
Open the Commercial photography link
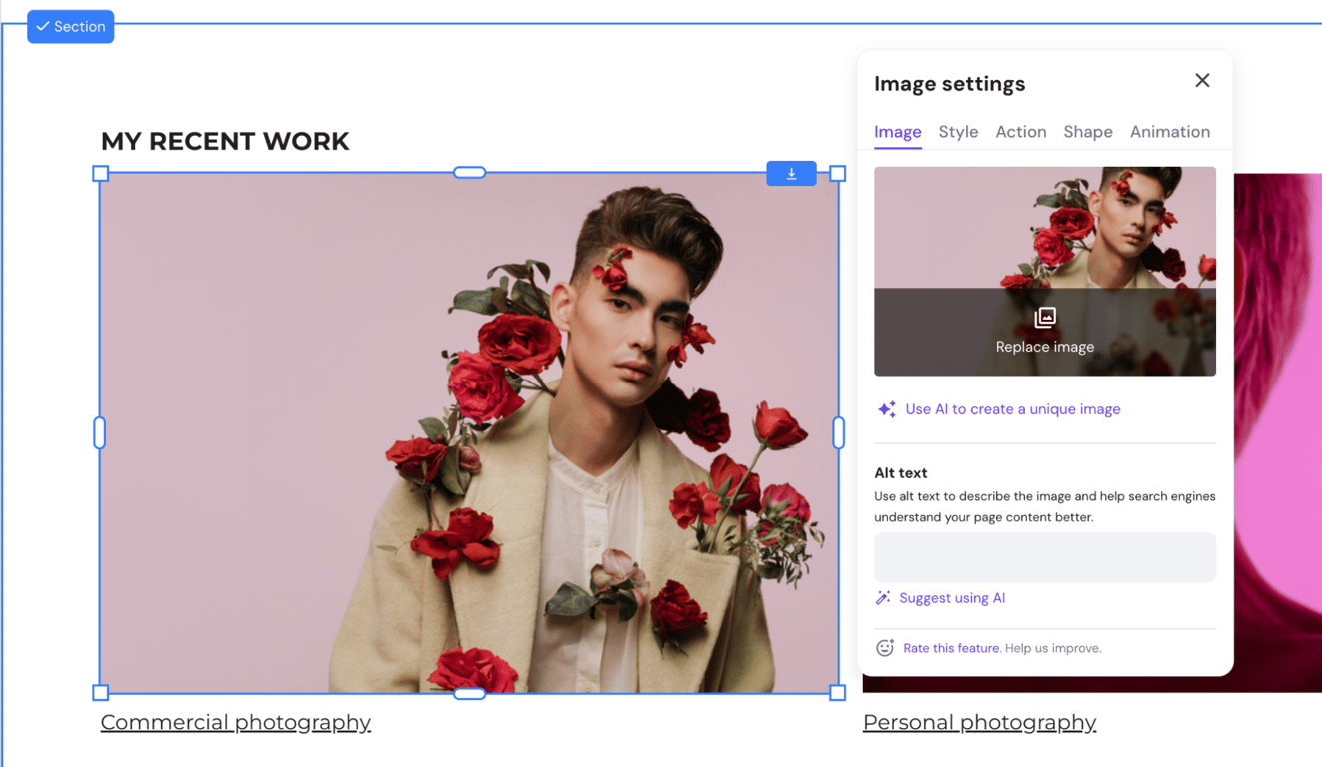click(x=236, y=722)
